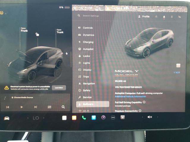Viewport: 190px width, 142px height.
Task: Select the Software menu item
Action: (93, 104)
